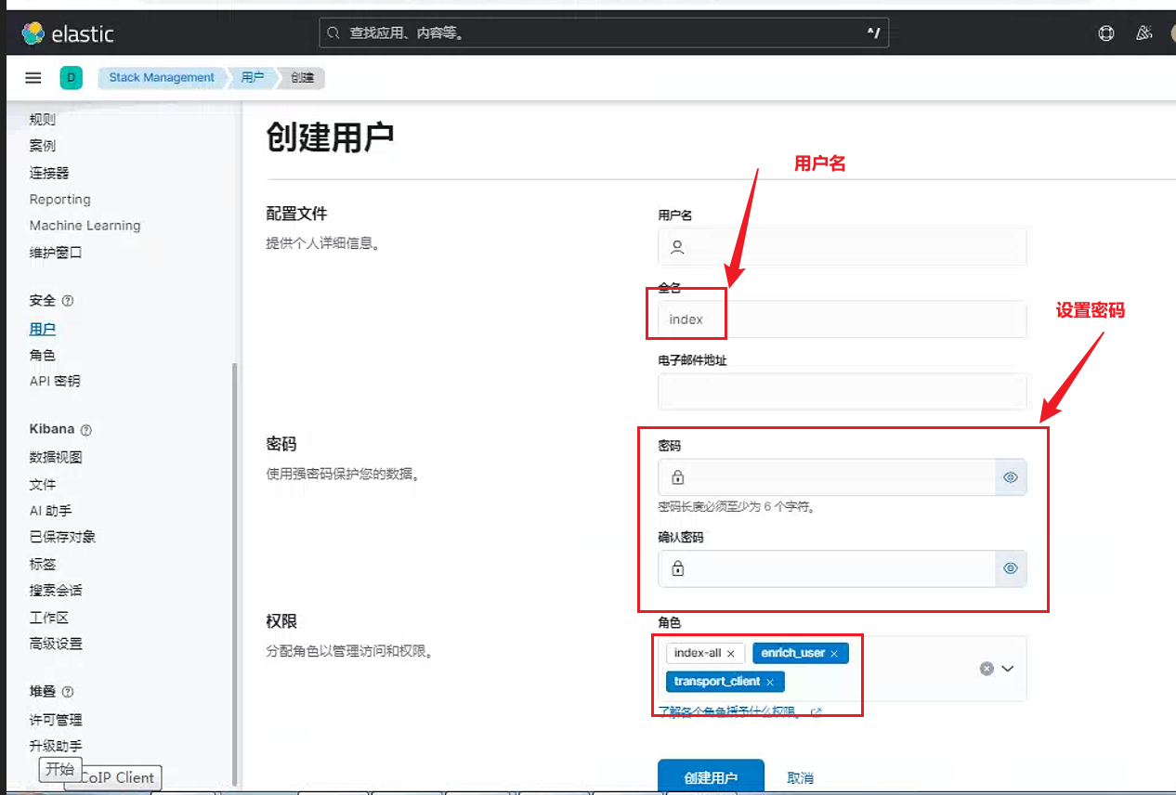Open 维护窗口 in the sidebar

point(56,253)
